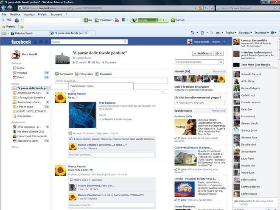
Task: Click the Facebook messages icon in header
Action: (x=41, y=42)
